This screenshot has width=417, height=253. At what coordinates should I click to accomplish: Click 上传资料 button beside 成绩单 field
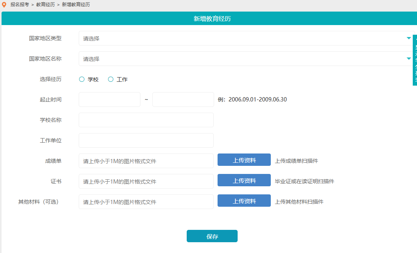244,160
